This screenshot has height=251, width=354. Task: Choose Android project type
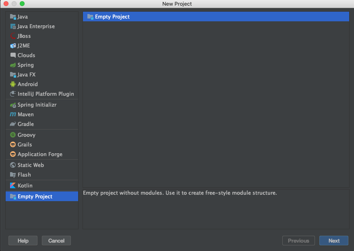42,84
